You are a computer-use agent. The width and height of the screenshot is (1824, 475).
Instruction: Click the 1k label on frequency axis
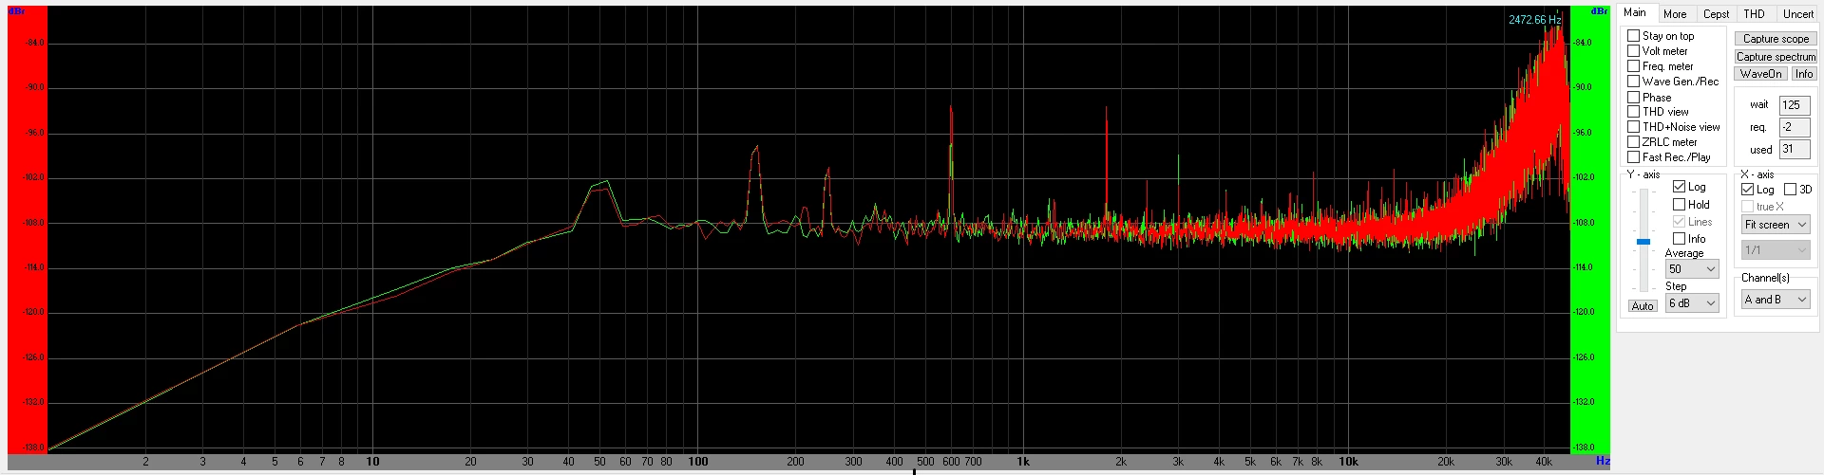(1023, 462)
